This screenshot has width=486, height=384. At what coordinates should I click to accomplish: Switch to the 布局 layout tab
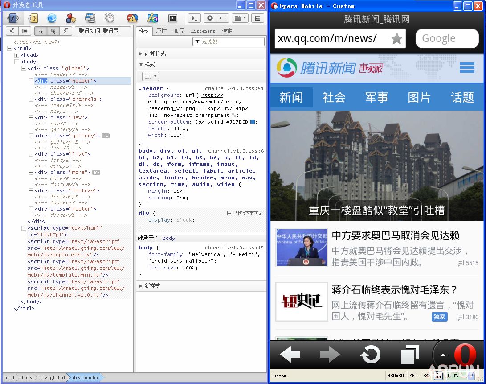click(x=179, y=31)
